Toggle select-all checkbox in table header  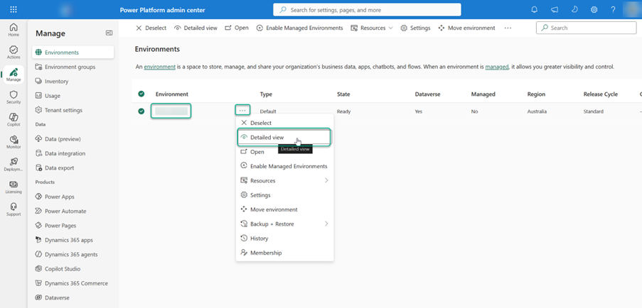pyautogui.click(x=141, y=94)
